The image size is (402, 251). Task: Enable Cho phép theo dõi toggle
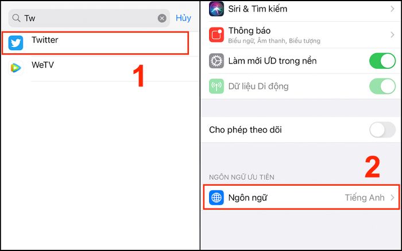click(382, 130)
